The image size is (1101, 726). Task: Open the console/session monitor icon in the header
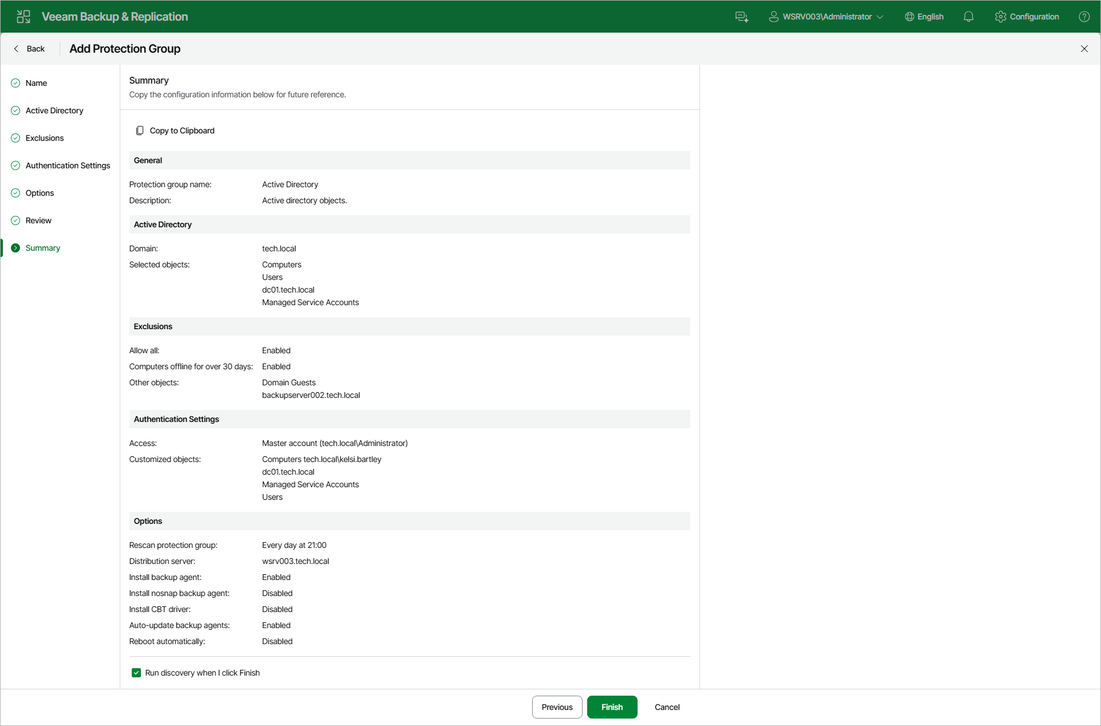coord(742,17)
